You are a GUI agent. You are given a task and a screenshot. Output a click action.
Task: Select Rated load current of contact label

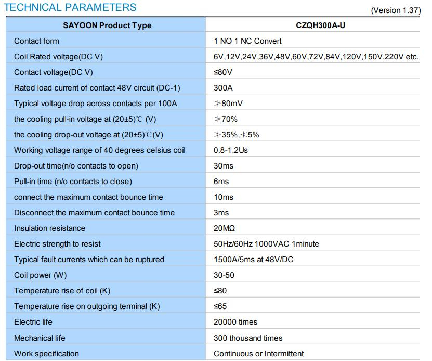point(97,88)
